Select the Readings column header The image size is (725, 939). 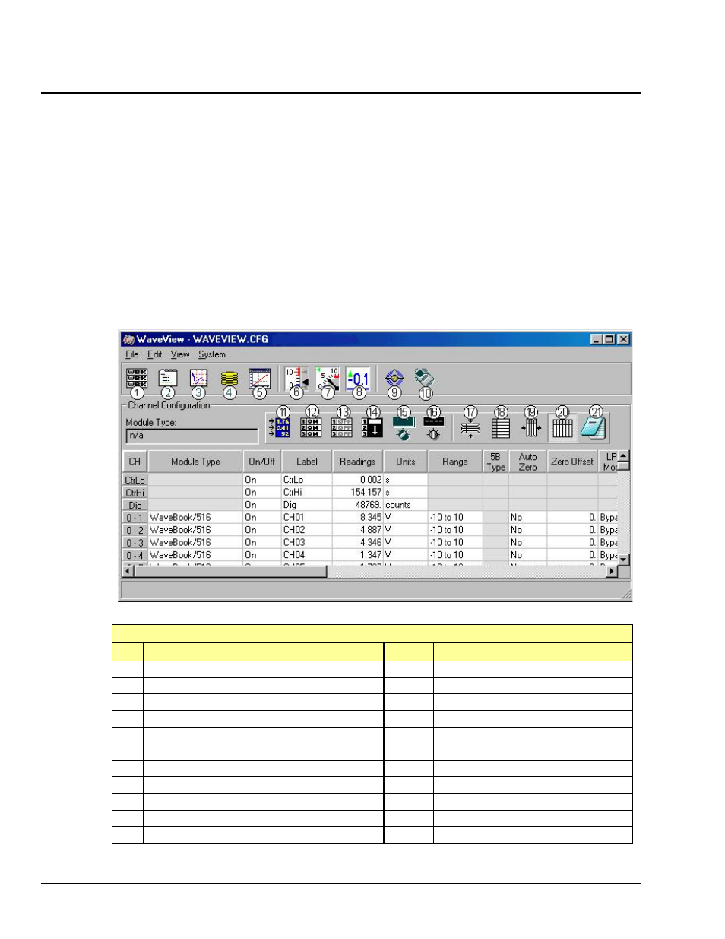click(x=358, y=462)
